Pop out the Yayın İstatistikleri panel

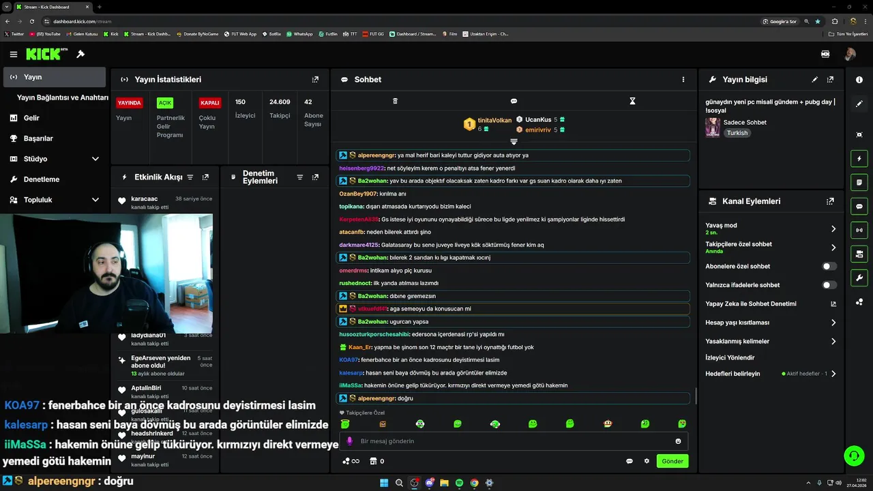click(315, 79)
